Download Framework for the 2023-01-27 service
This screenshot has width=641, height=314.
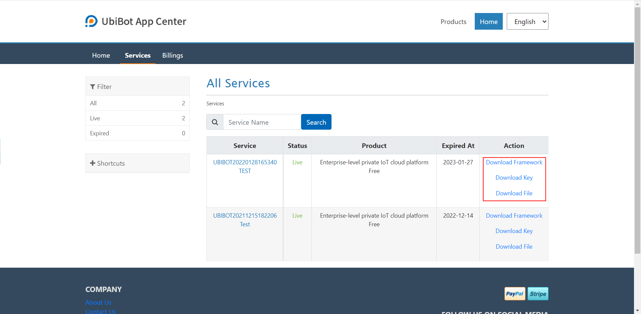click(x=514, y=162)
